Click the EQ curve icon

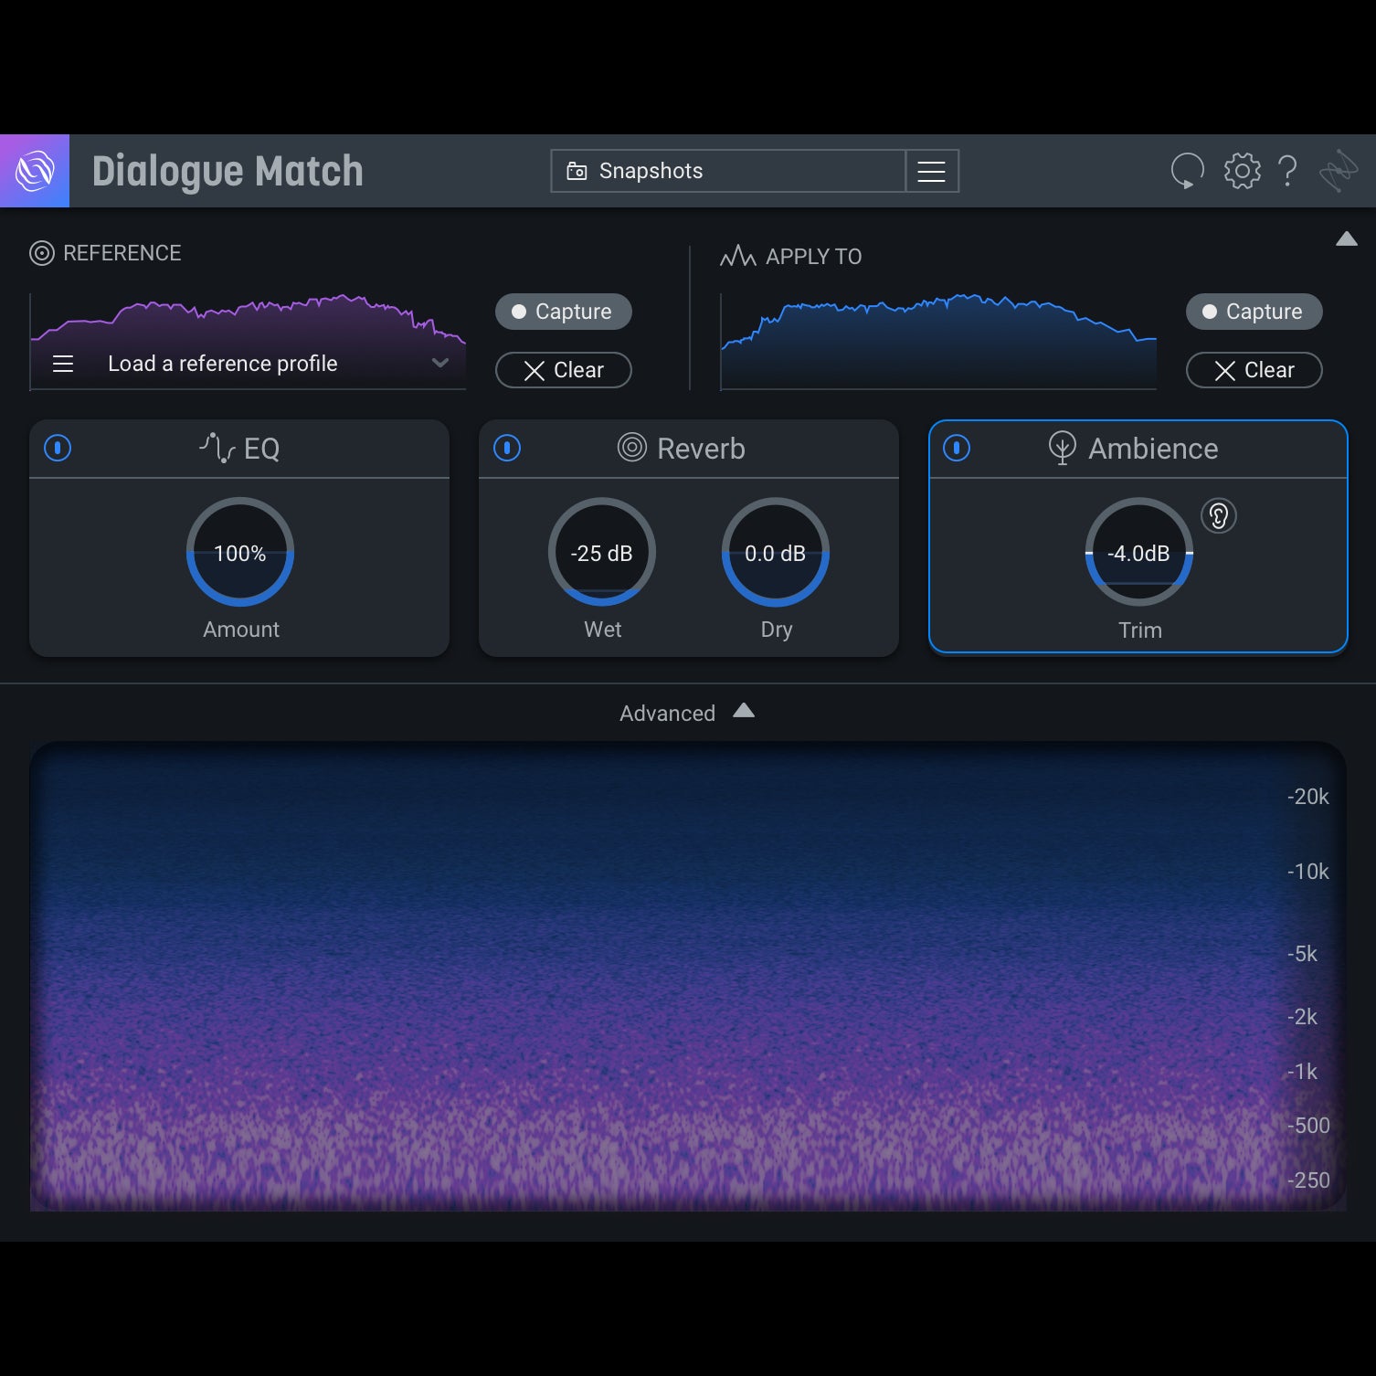(217, 448)
